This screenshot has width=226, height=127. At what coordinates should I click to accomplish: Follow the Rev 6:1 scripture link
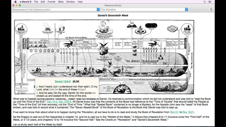click(175, 112)
